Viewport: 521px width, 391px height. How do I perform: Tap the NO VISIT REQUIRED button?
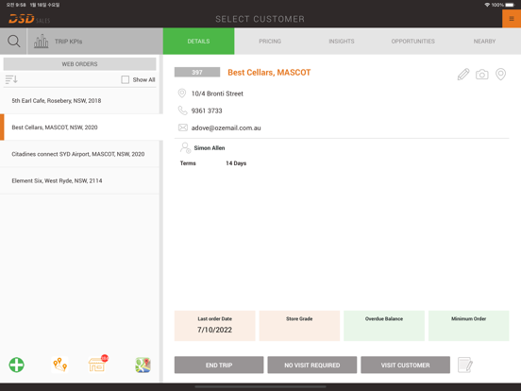(312, 365)
